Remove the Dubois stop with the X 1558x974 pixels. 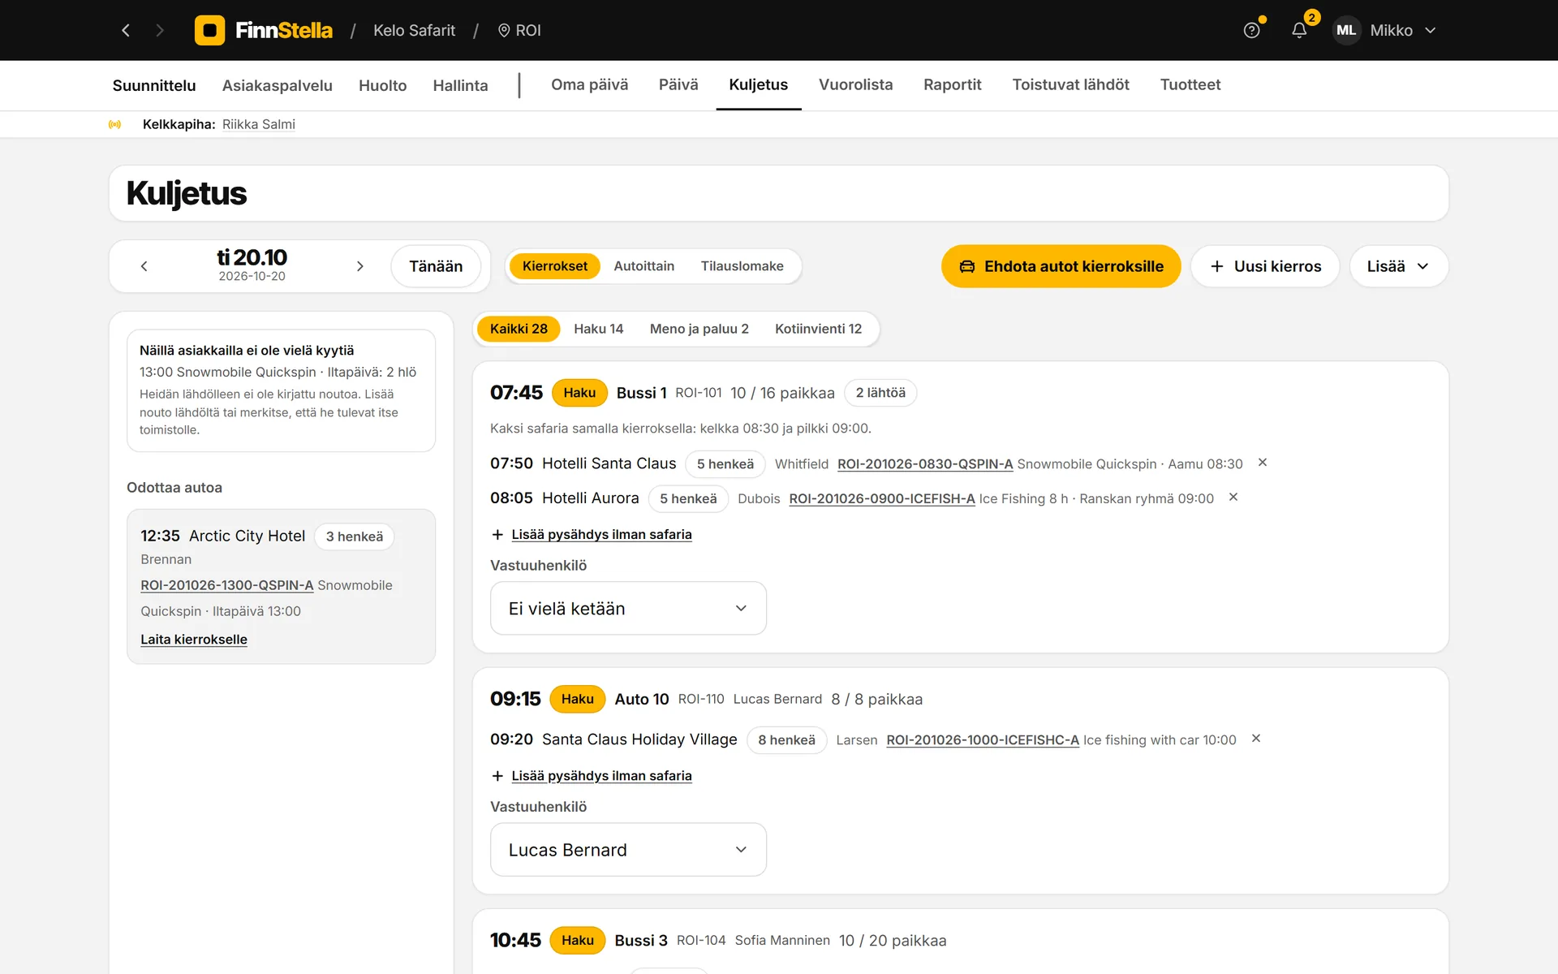coord(1233,498)
